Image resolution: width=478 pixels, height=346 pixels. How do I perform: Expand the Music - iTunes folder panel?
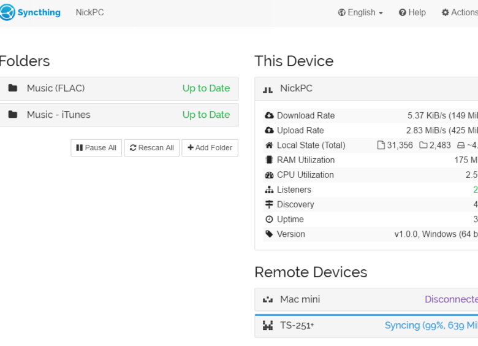[x=119, y=115]
